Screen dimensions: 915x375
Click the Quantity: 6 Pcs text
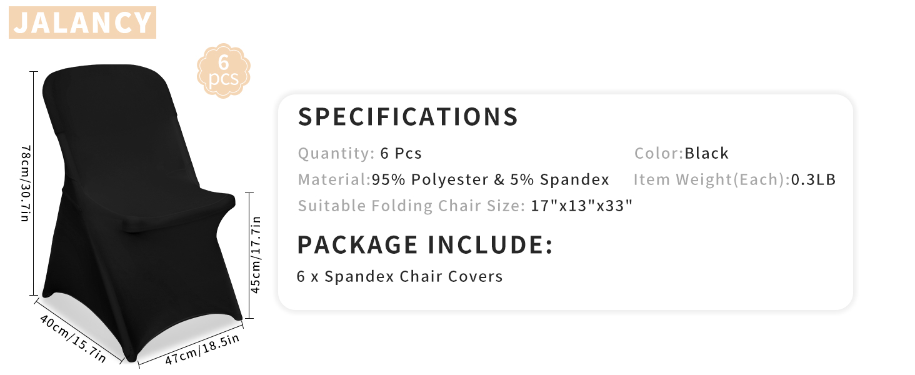(x=360, y=153)
